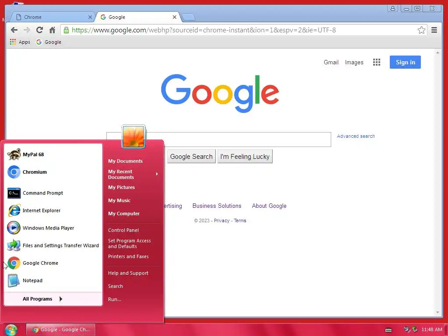Reload the page with the refresh icon
The width and height of the screenshot is (448, 336).
(39, 30)
